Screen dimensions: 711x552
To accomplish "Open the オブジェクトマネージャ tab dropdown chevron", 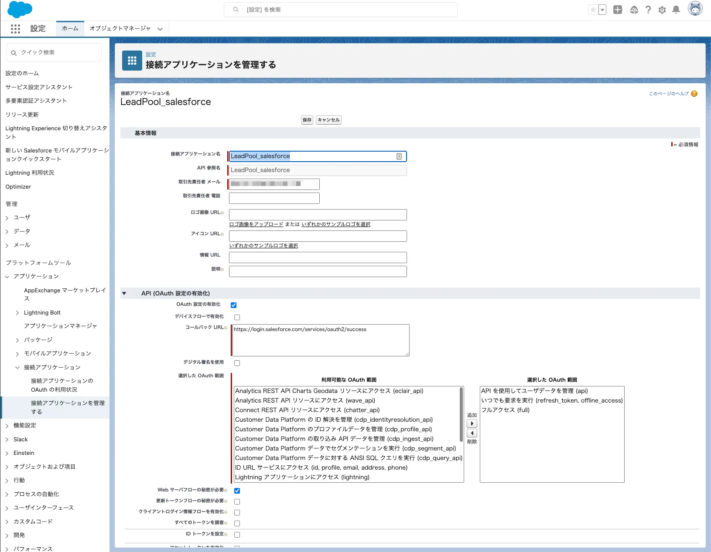I will 160,29.
